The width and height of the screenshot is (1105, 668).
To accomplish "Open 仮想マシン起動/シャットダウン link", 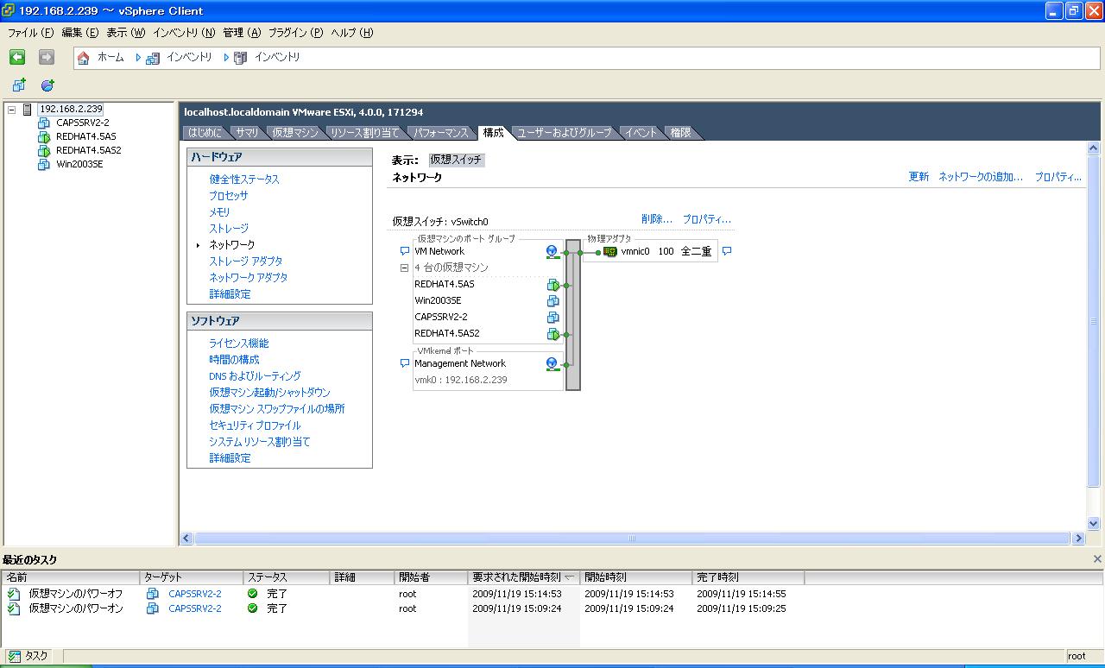I will click(269, 393).
